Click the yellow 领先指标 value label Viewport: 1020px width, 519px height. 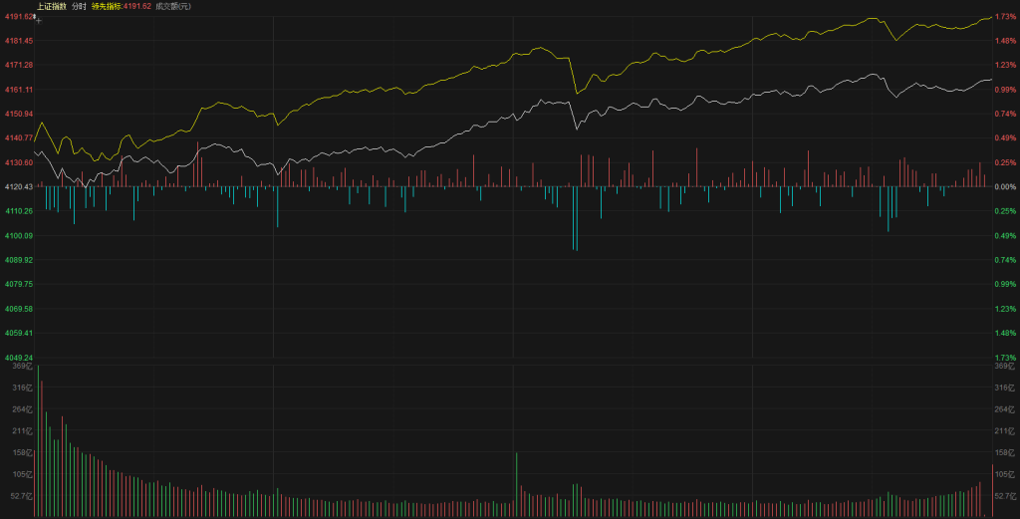pyautogui.click(x=122, y=6)
